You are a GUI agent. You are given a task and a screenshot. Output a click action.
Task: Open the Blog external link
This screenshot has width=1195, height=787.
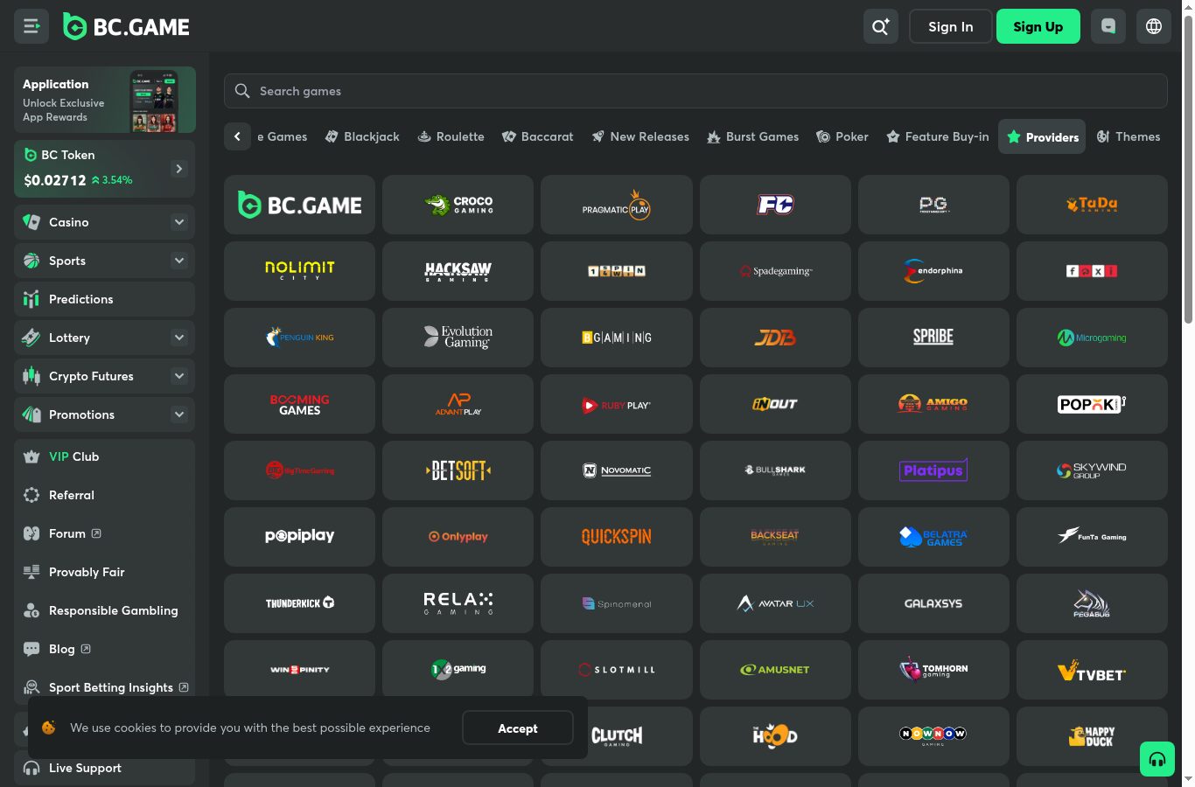pos(104,649)
